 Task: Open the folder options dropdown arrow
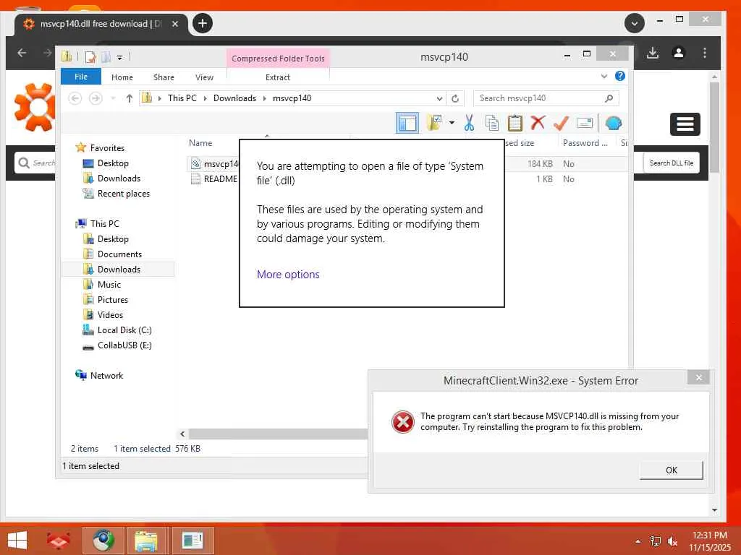[x=452, y=123]
